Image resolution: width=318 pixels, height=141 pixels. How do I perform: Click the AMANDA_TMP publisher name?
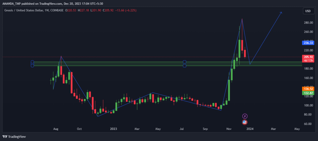click(11, 3)
